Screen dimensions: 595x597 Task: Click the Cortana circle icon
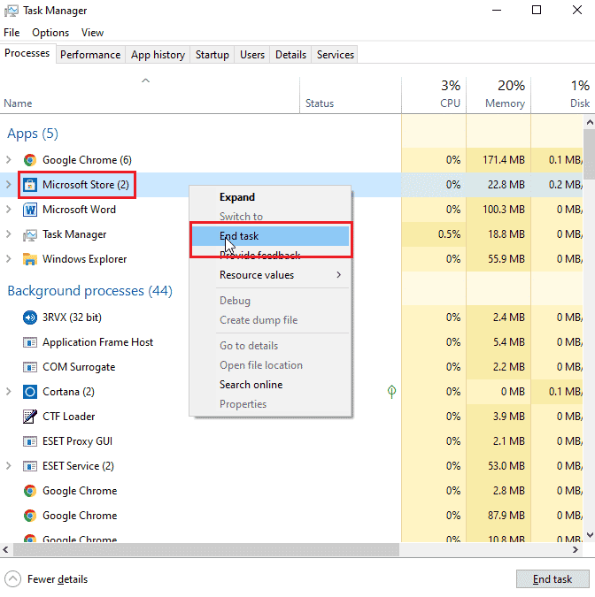pos(30,392)
